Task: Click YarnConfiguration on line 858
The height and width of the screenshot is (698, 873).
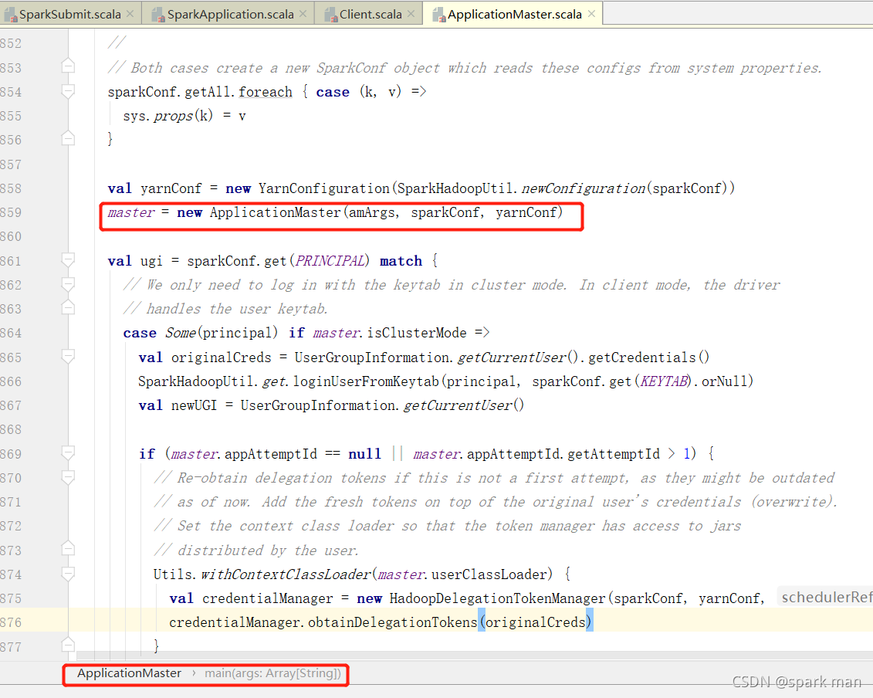Action: click(x=324, y=188)
